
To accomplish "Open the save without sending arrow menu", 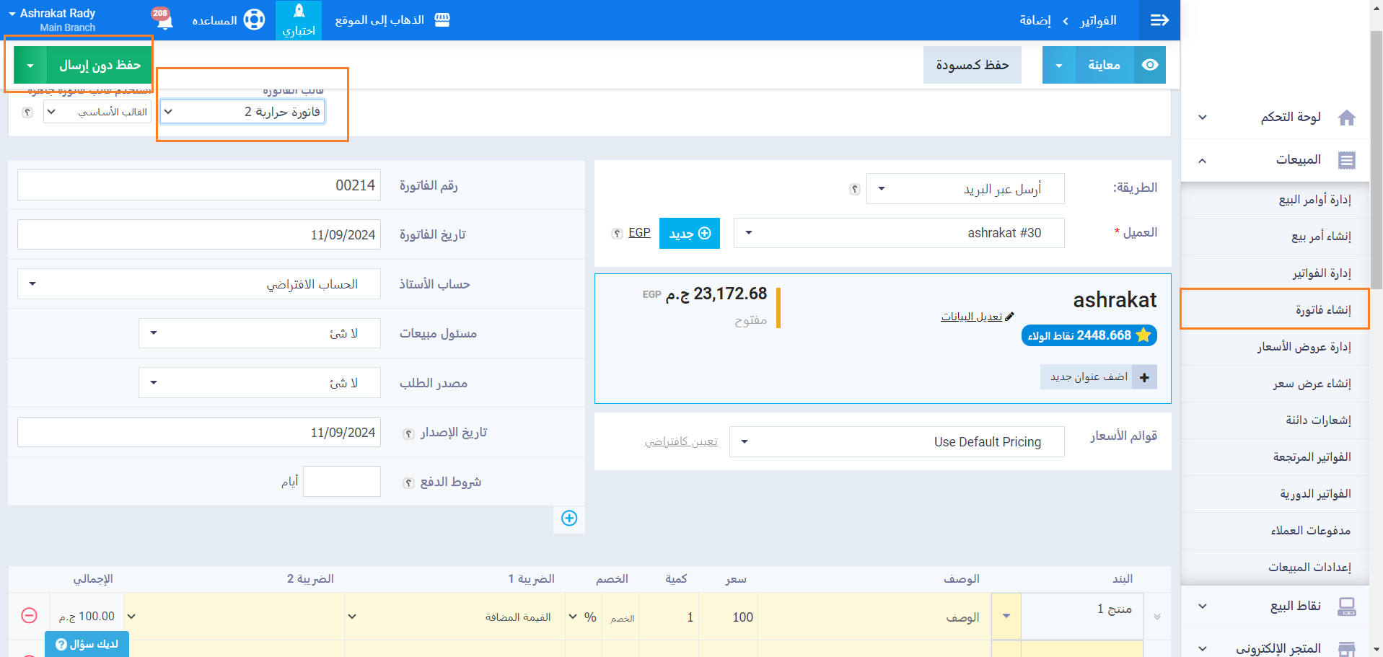I will click(x=30, y=66).
